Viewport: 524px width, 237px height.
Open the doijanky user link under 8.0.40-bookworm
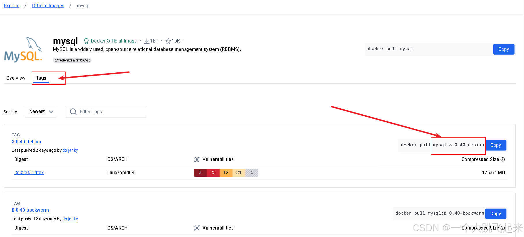coord(70,219)
